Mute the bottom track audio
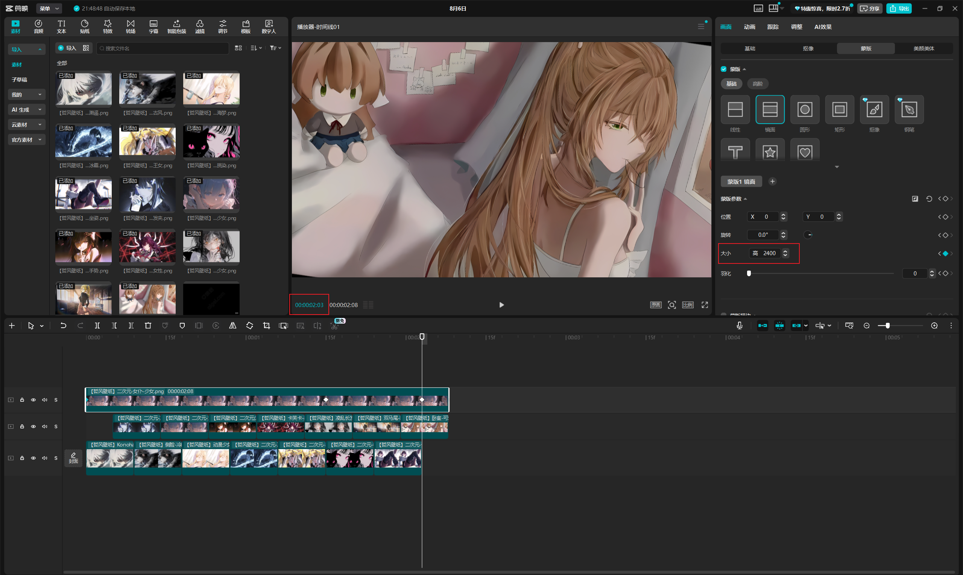 (45, 458)
